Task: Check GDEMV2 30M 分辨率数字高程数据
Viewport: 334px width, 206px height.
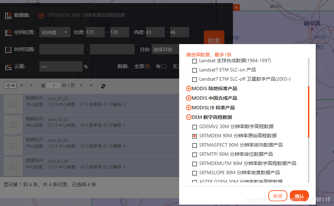Action: pos(195,127)
